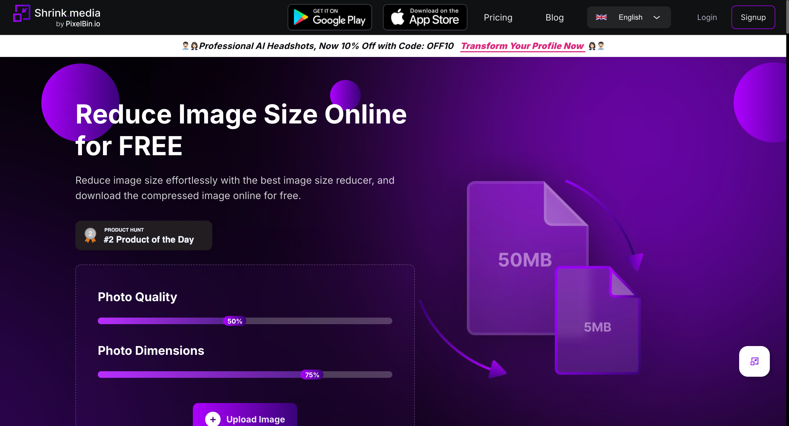Click the Login link
Image resolution: width=789 pixels, height=426 pixels.
[707, 17]
